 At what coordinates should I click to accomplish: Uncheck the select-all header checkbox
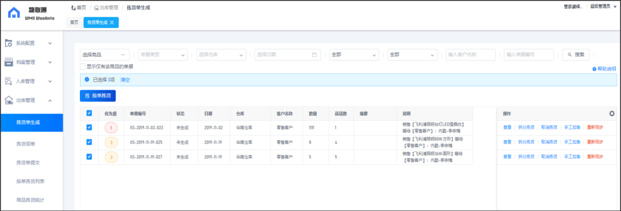pyautogui.click(x=89, y=113)
